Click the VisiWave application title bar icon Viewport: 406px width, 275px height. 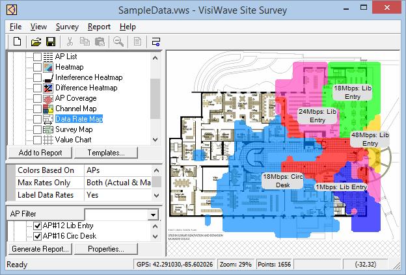pos(12,10)
